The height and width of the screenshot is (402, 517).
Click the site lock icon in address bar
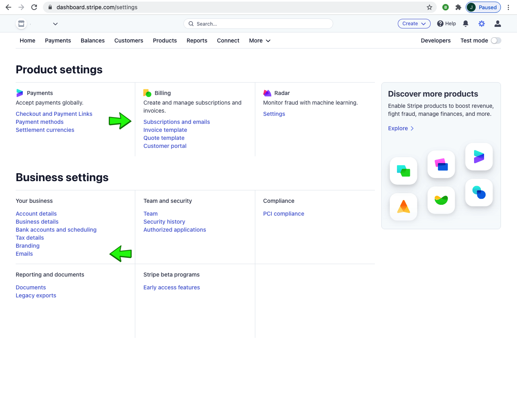pyautogui.click(x=50, y=7)
